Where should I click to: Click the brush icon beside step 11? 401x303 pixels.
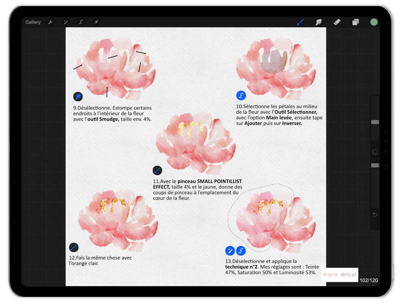tap(157, 170)
